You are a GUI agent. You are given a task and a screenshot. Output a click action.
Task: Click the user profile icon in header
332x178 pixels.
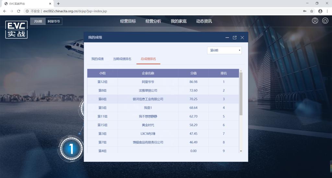(x=315, y=21)
